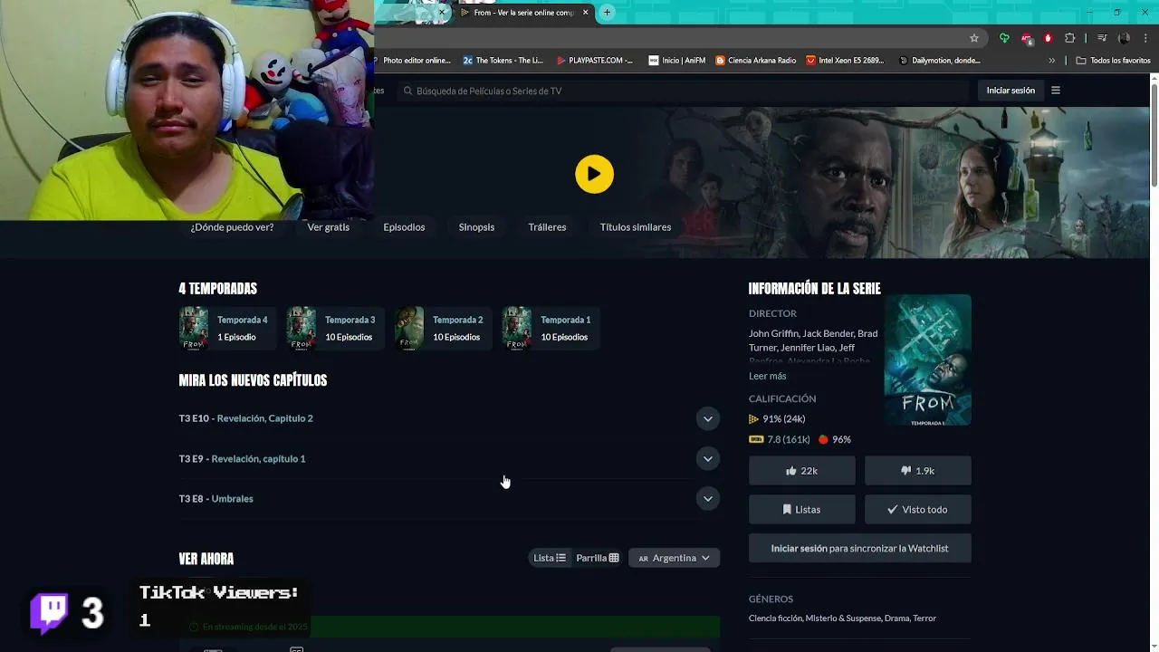Click the JustWatch 91% rating
Screen dimensions: 1159x652
click(x=777, y=419)
